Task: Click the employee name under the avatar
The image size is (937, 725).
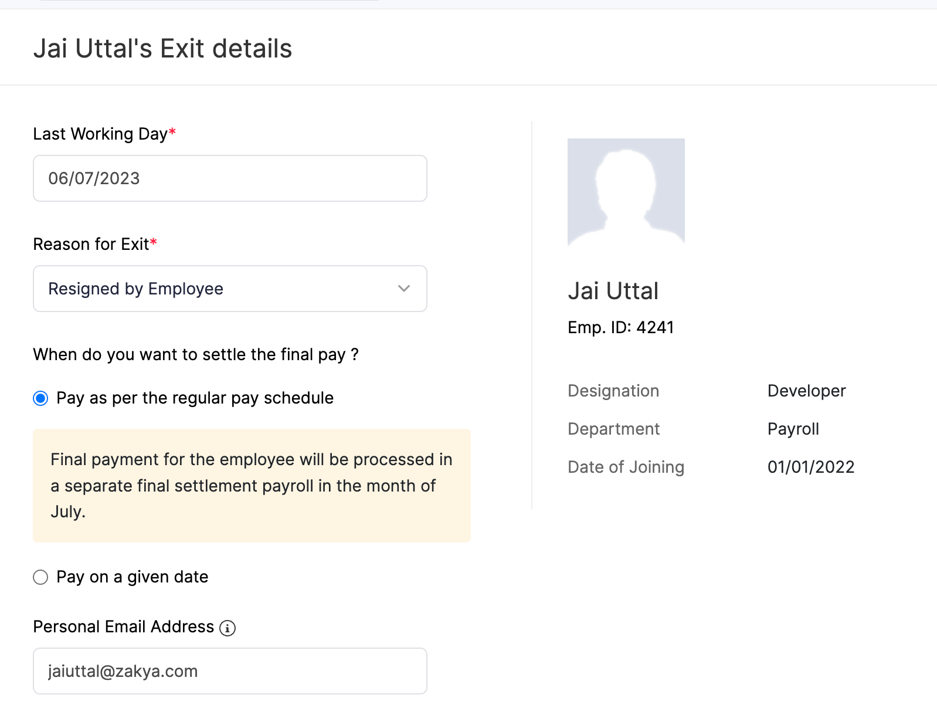Action: [x=613, y=291]
